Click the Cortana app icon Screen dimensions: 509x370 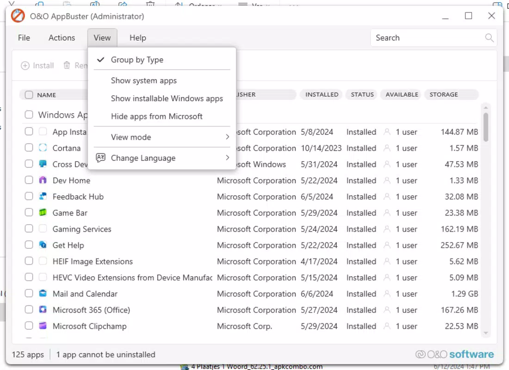click(43, 148)
